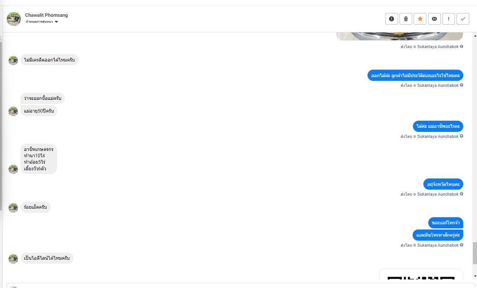This screenshot has height=288, width=477.
Task: Click Chawalit Phomsang's header profile picture
Action: point(14,19)
